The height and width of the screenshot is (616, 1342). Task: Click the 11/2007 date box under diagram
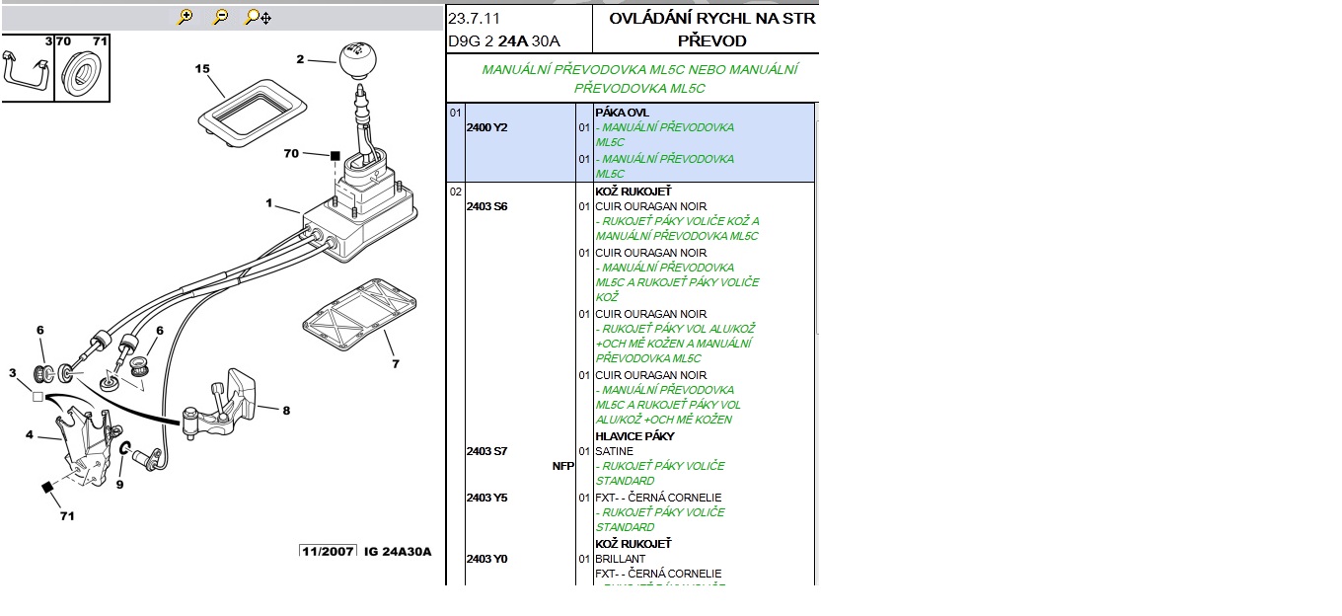329,551
